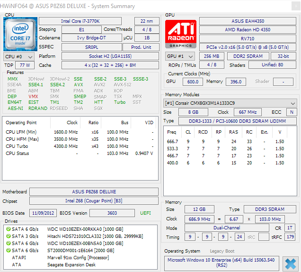301x272 pixels.
Task: Open the GPU #1 selector dropdown
Action: pyautogui.click(x=180, y=56)
